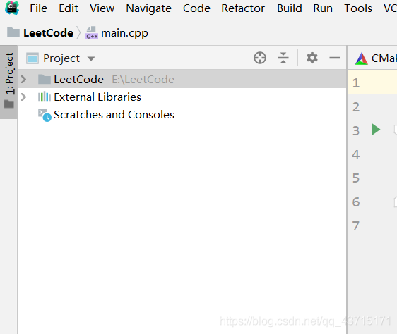Click the CLion logo icon
The image size is (397, 334).
click(12, 8)
